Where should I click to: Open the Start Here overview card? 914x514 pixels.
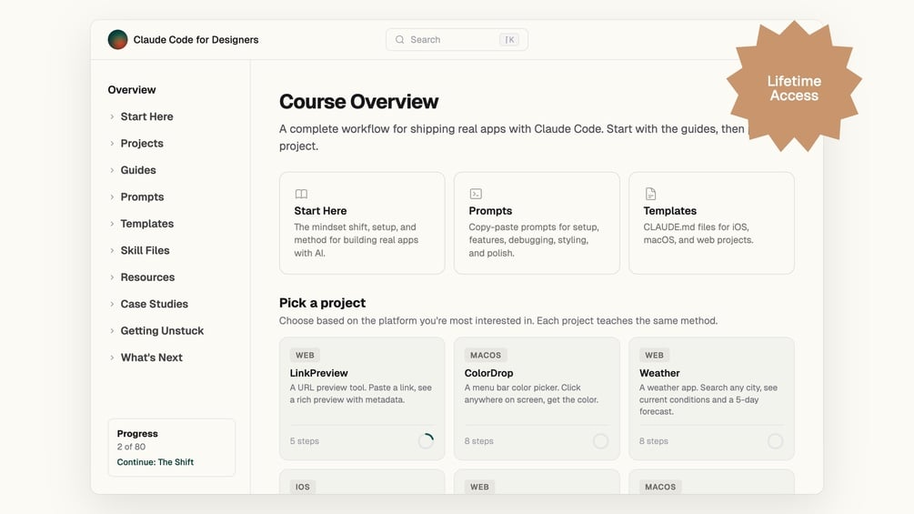(362, 223)
